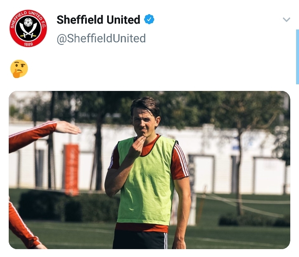Click the outstretched hand at photo left
The width and height of the screenshot is (299, 257).
pyautogui.click(x=68, y=127)
